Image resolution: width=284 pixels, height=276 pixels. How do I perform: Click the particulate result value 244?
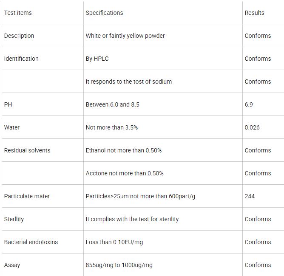(x=250, y=196)
